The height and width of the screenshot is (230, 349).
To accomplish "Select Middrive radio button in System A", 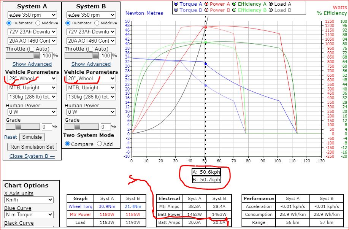I will 38,23.
